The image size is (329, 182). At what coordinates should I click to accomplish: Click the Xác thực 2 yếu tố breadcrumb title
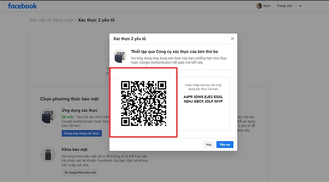[96, 20]
